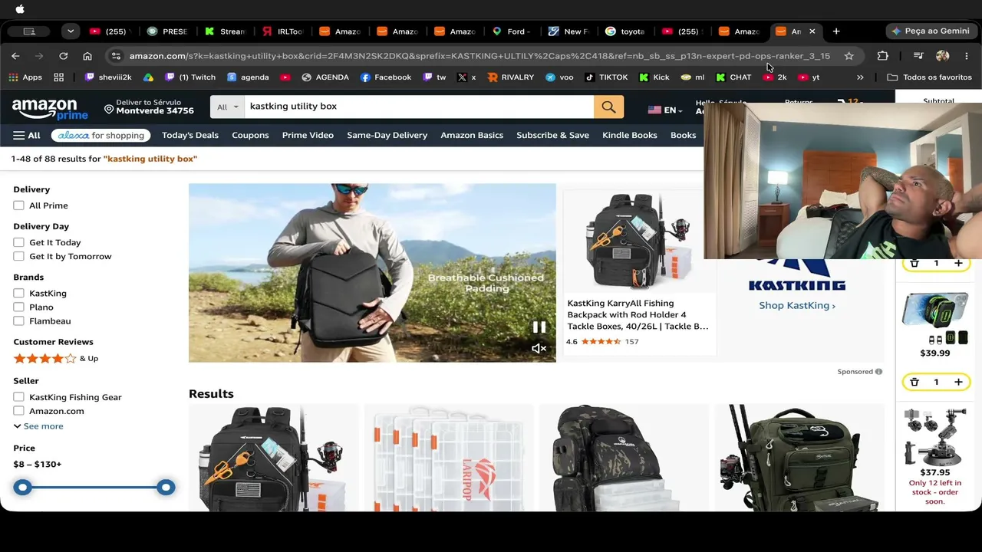Screen dimensions: 982x552
Task: Expand See more sellers
Action: click(x=38, y=426)
